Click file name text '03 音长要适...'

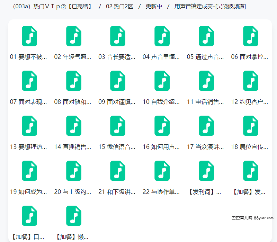pos(117,57)
